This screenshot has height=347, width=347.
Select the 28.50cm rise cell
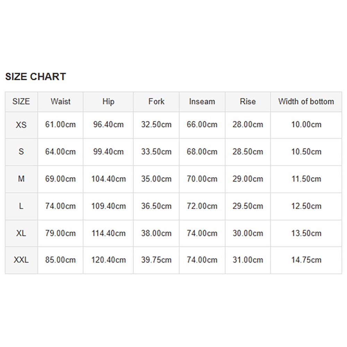[248, 152]
